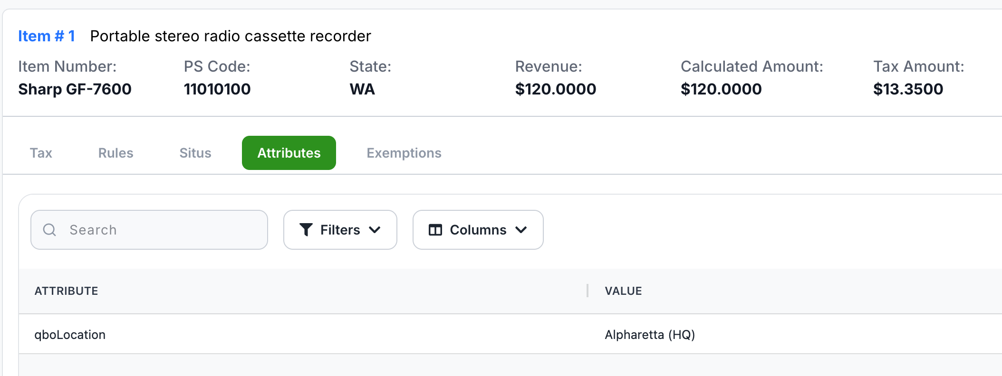
Task: Expand the Filters dropdown chevron
Action: 375,230
